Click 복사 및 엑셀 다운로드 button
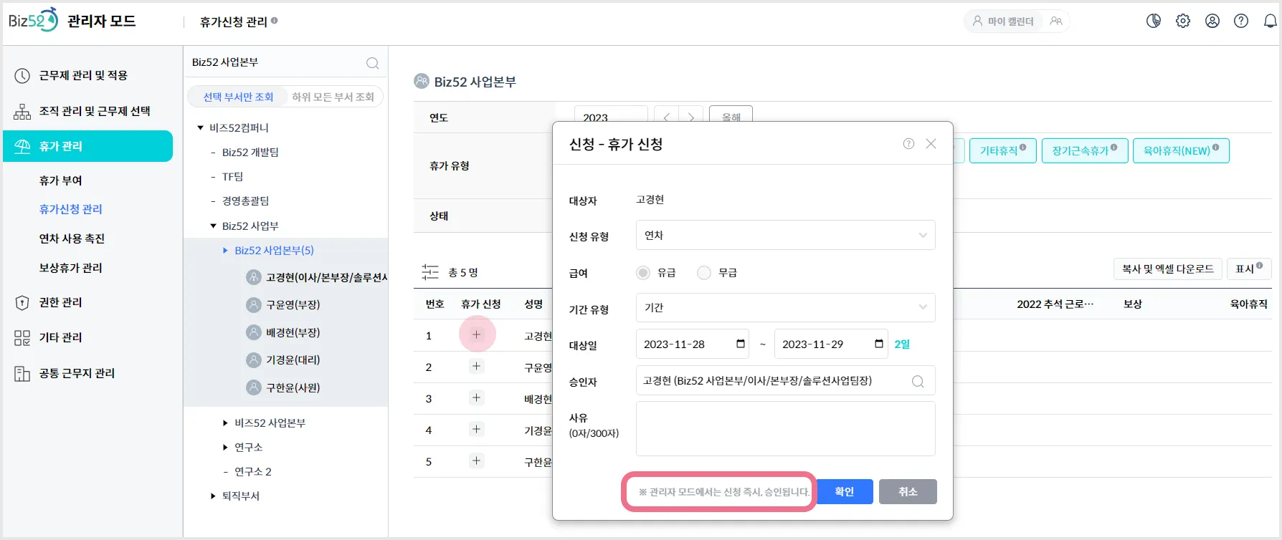The width and height of the screenshot is (1282, 540). pyautogui.click(x=1167, y=269)
